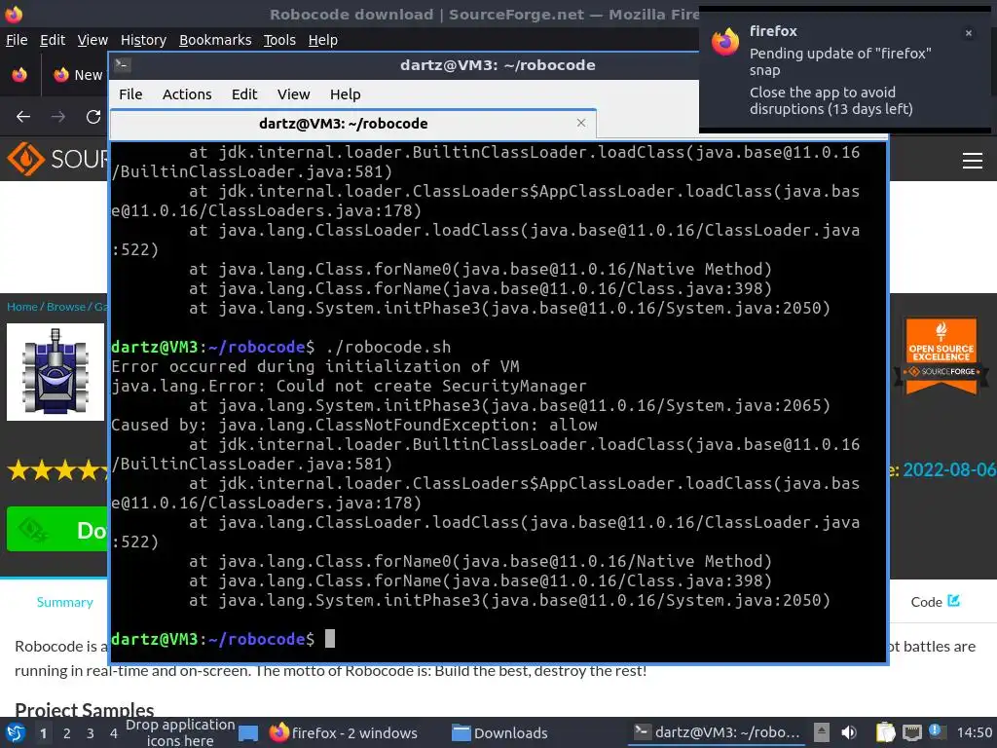Open the File menu in the terminal window

coord(130,94)
